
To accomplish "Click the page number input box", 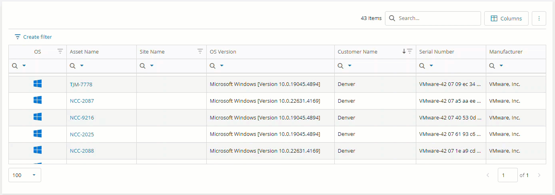I will tap(507, 175).
